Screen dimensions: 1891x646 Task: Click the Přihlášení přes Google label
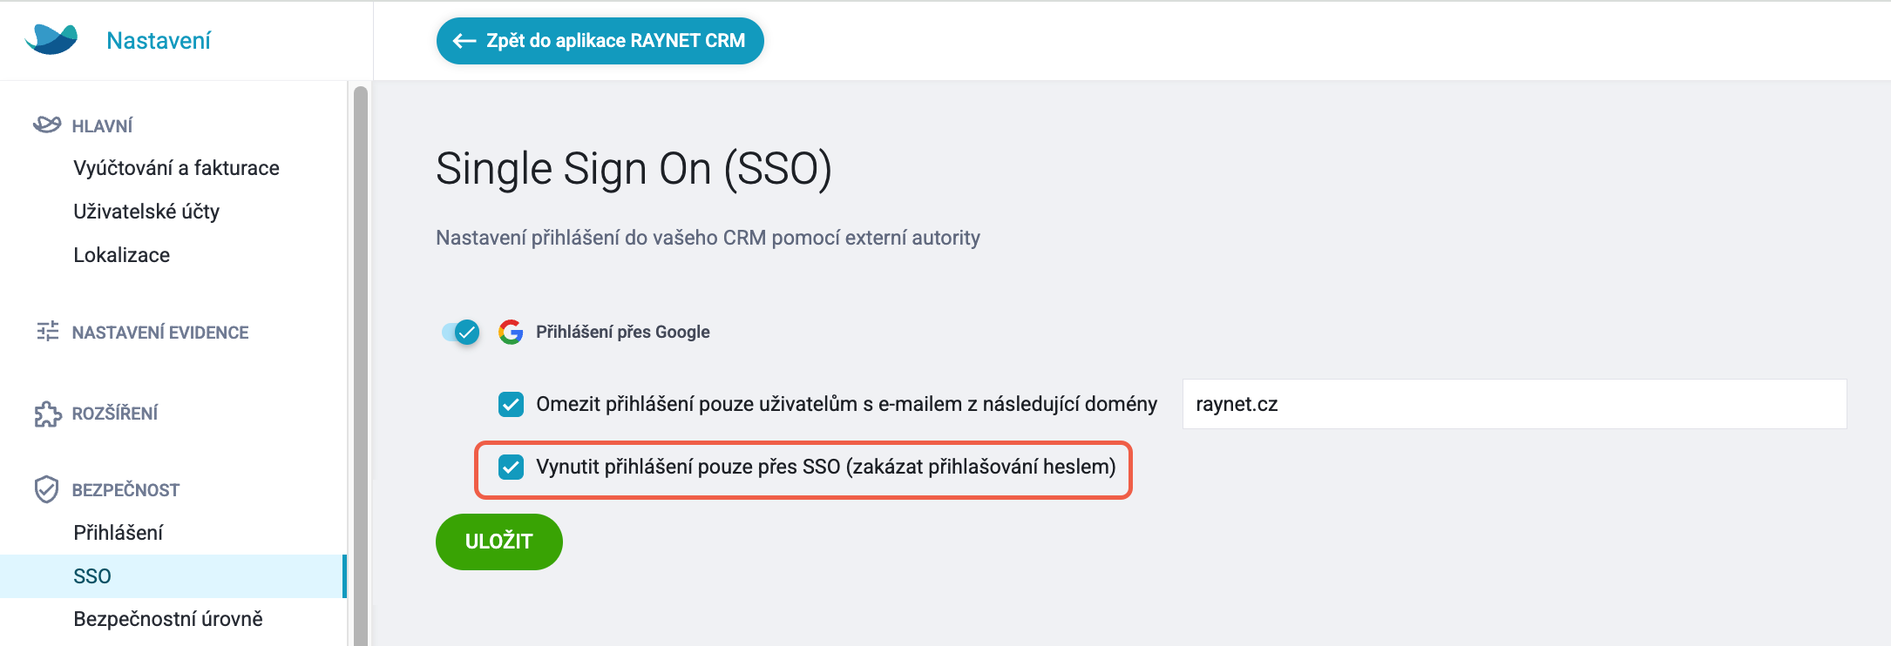tap(623, 332)
